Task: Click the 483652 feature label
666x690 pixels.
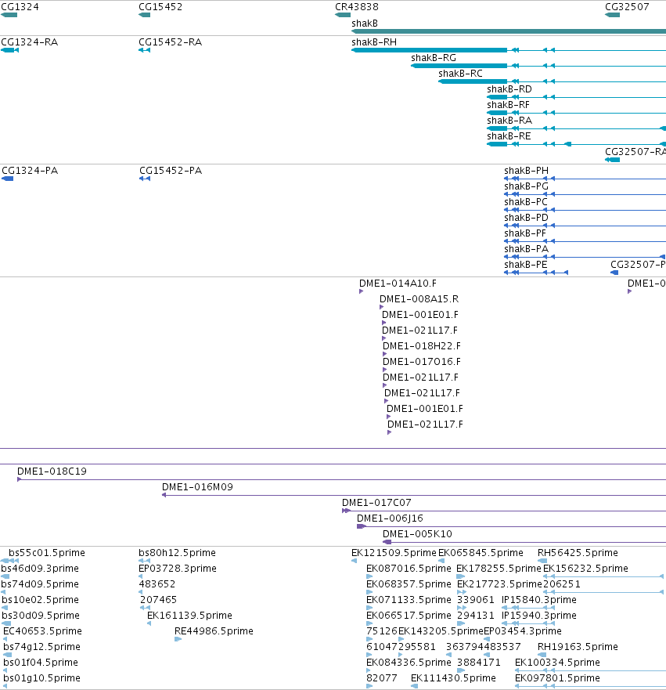Action: click(x=157, y=584)
